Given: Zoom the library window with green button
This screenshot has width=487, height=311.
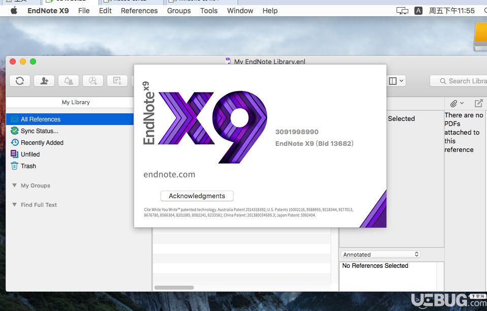Looking at the screenshot, I should pyautogui.click(x=33, y=61).
